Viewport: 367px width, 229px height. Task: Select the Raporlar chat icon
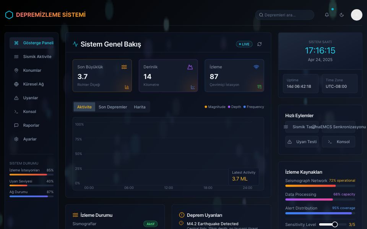click(16, 125)
